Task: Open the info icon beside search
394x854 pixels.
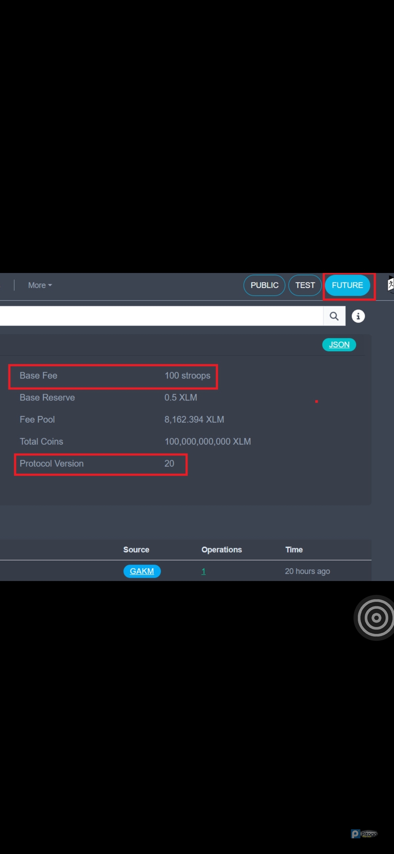Action: [x=358, y=316]
